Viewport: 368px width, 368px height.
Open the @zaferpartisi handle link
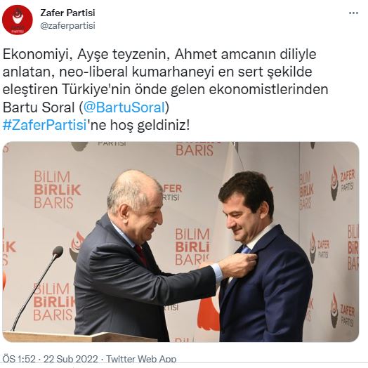tap(67, 25)
